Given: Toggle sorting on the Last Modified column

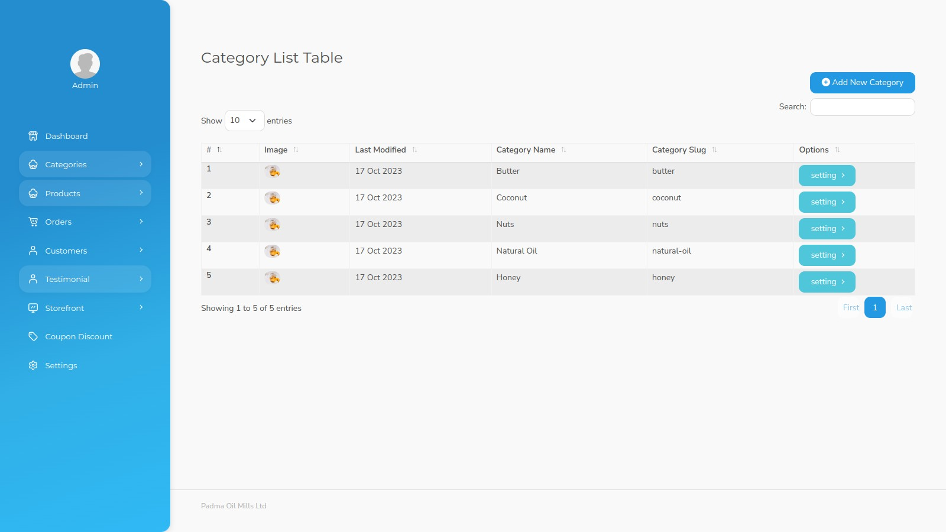Looking at the screenshot, I should click(416, 150).
